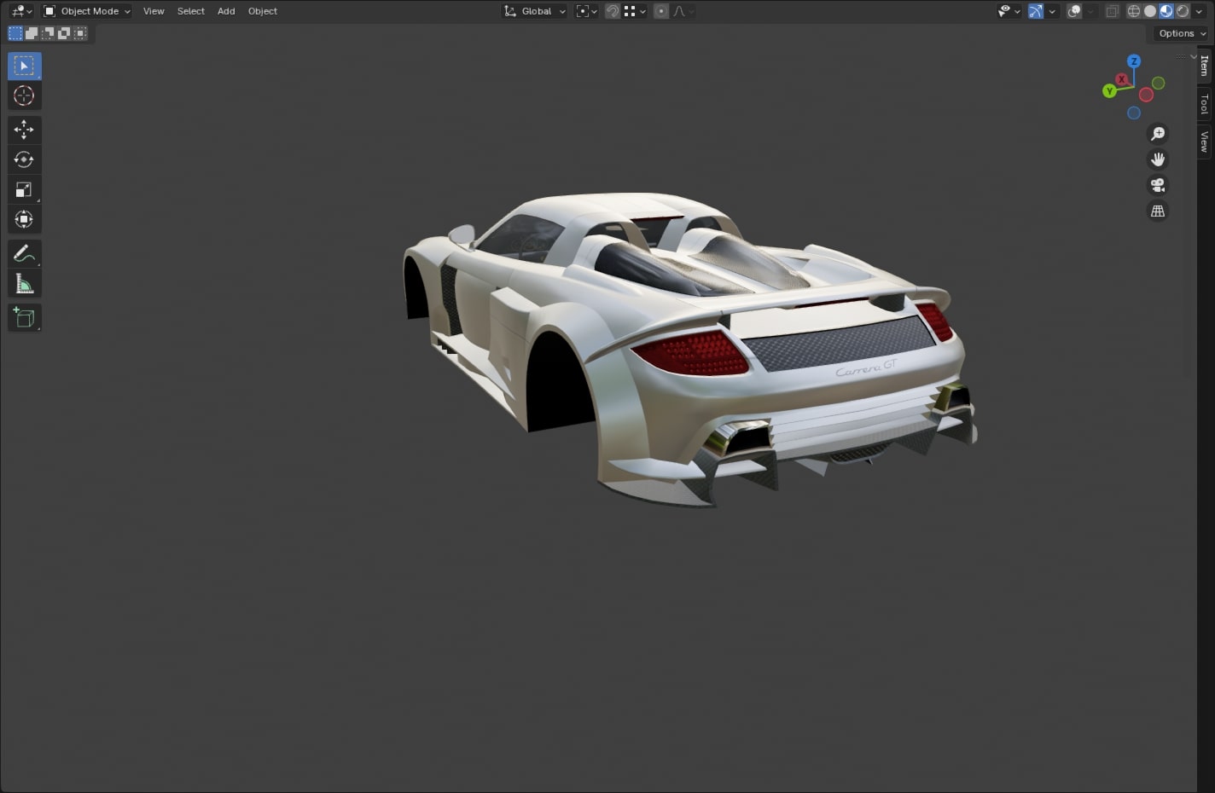Open the Object Mode dropdown

click(x=87, y=11)
